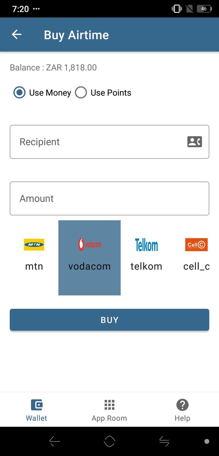
Task: Open the Help tab
Action: point(182,410)
